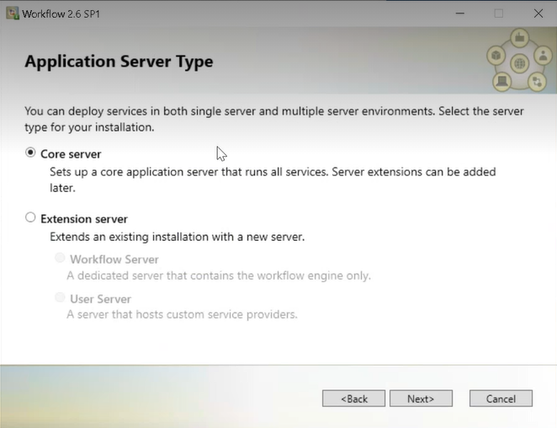Select the Extension server radio button
Screen dimensions: 557x428
coord(30,217)
